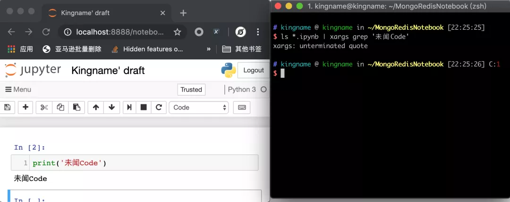Restart the kernel with circular arrow icon

(x=159, y=107)
